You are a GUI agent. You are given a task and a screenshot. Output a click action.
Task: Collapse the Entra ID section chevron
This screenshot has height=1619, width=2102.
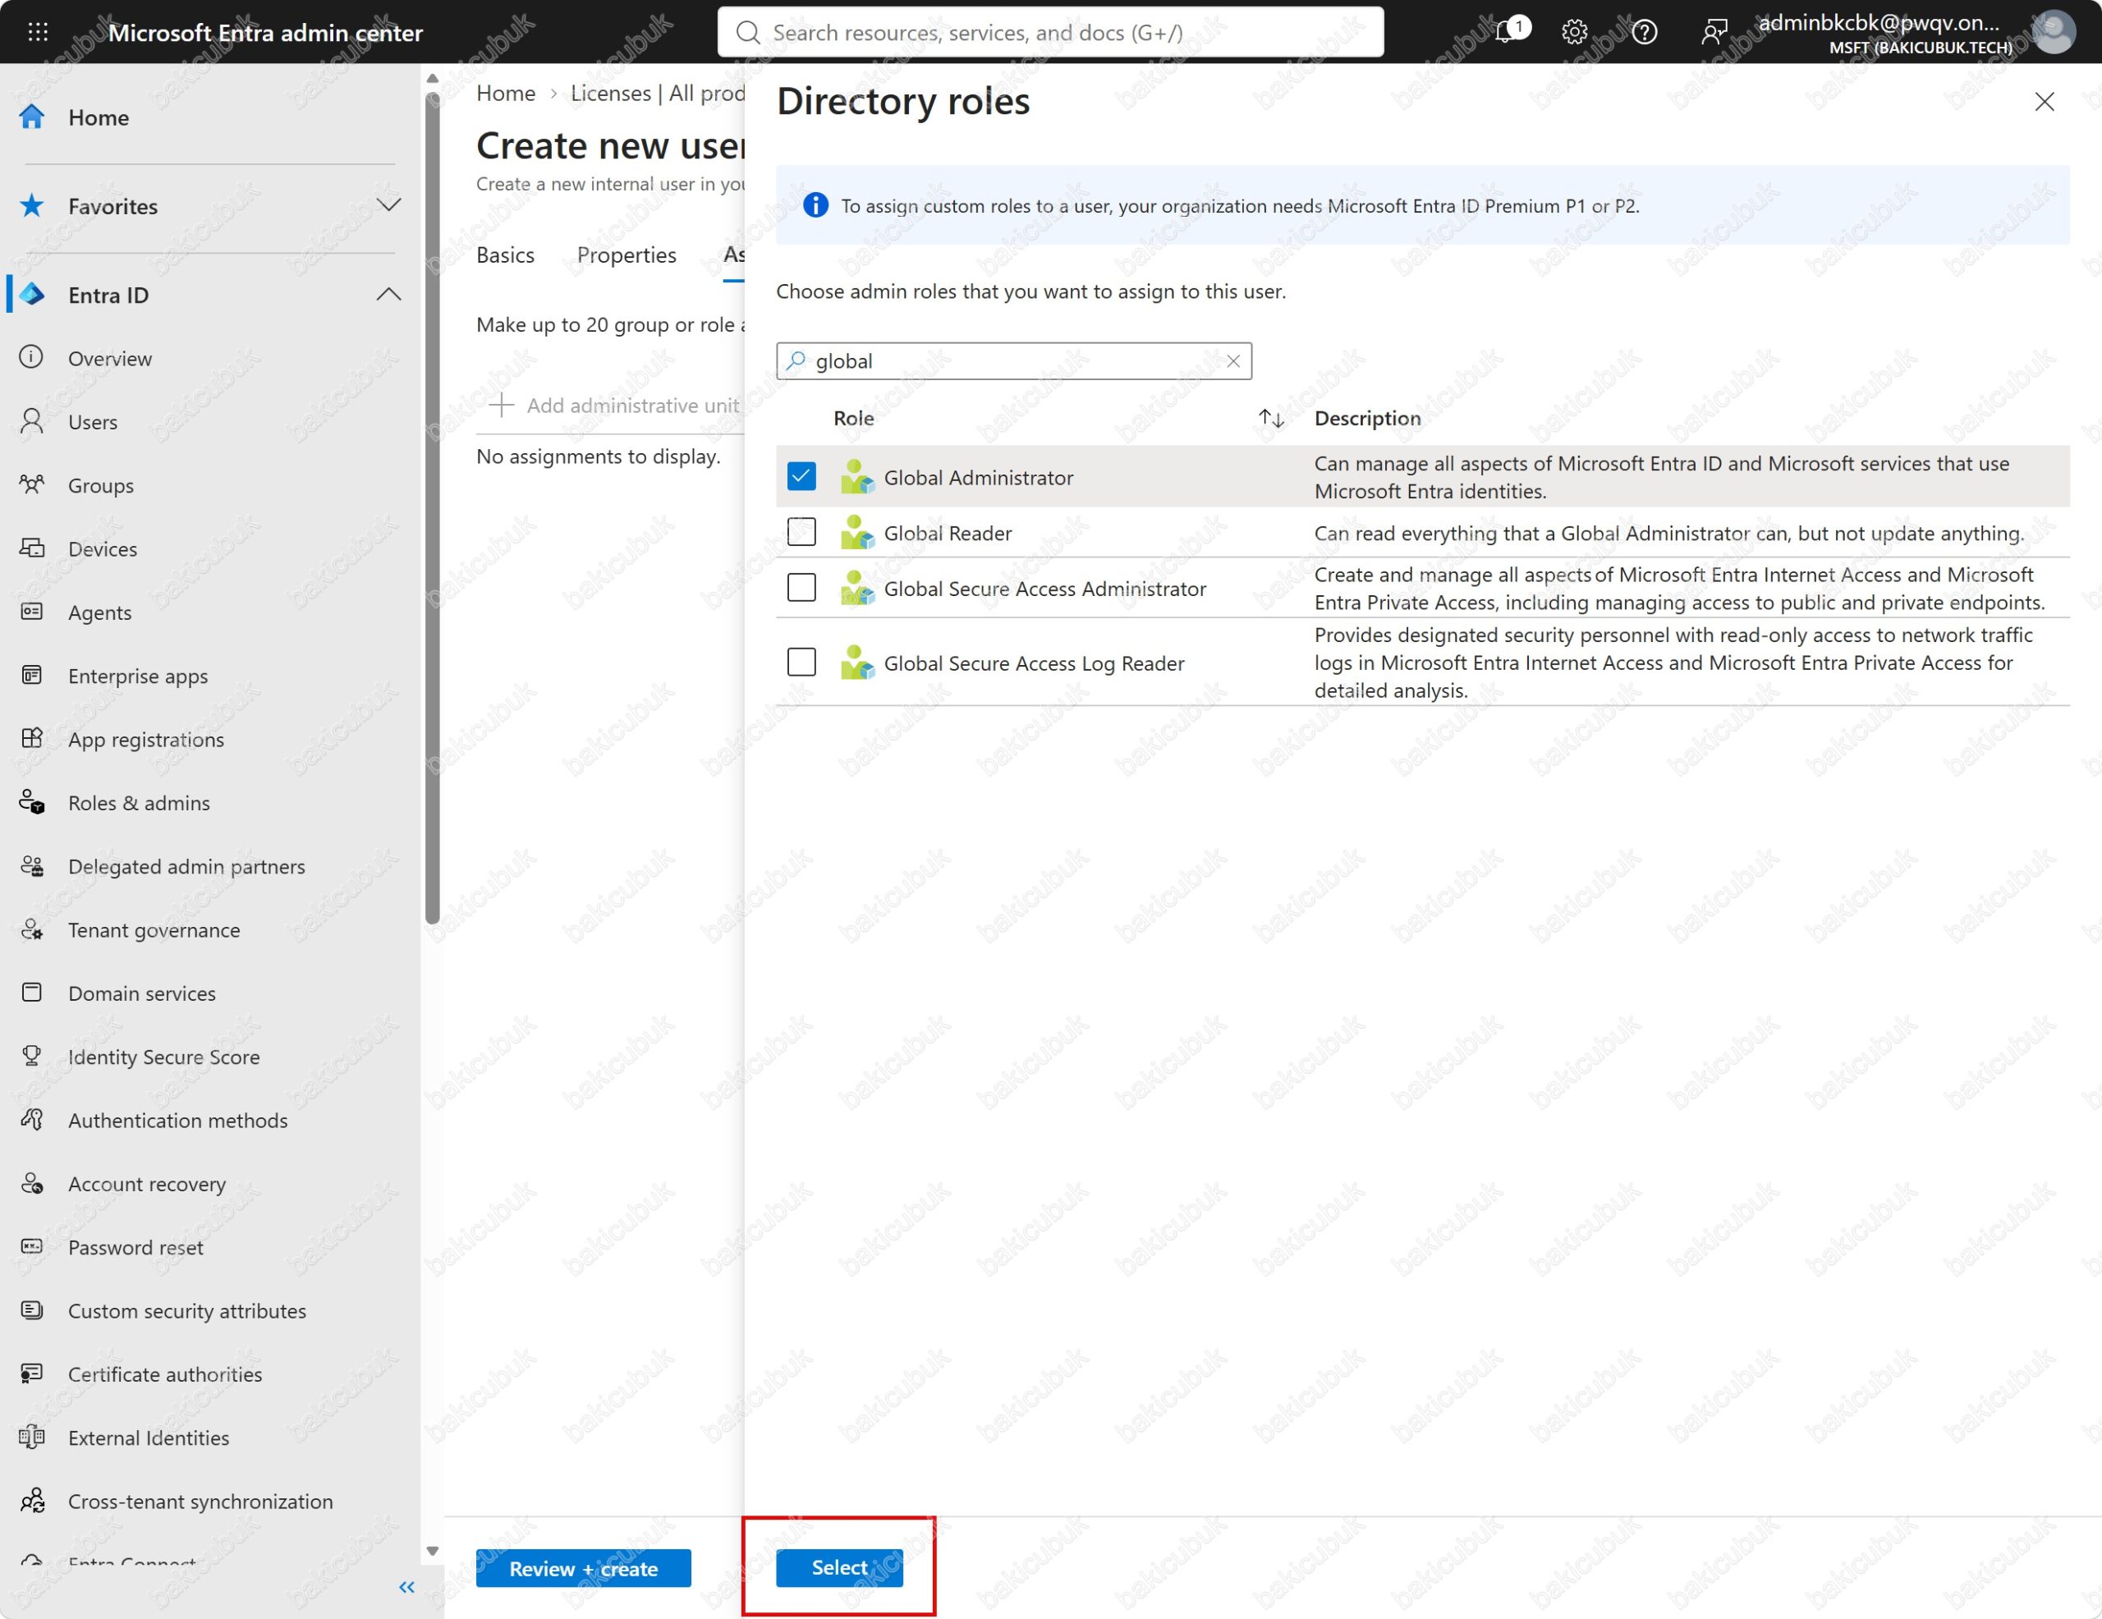click(389, 295)
